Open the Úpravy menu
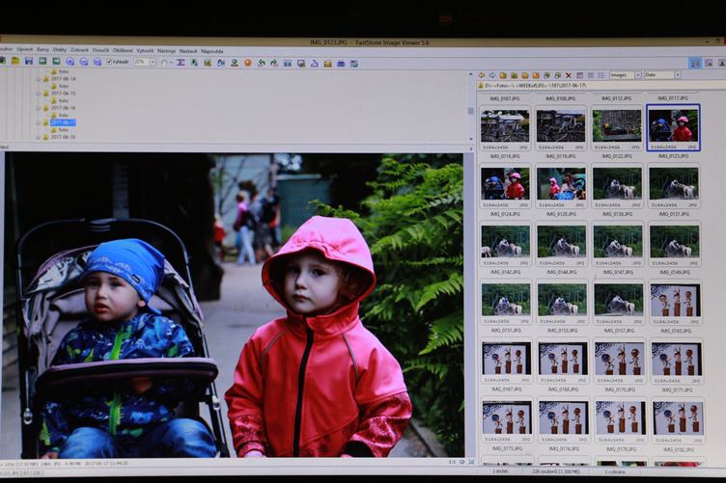726x483 pixels. tap(24, 49)
